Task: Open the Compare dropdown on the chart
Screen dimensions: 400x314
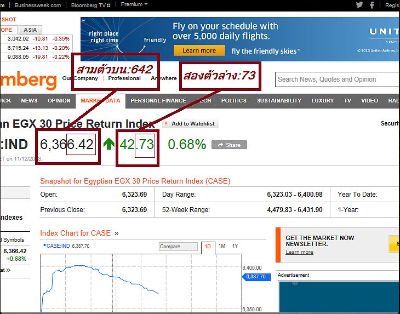Action: [178, 247]
